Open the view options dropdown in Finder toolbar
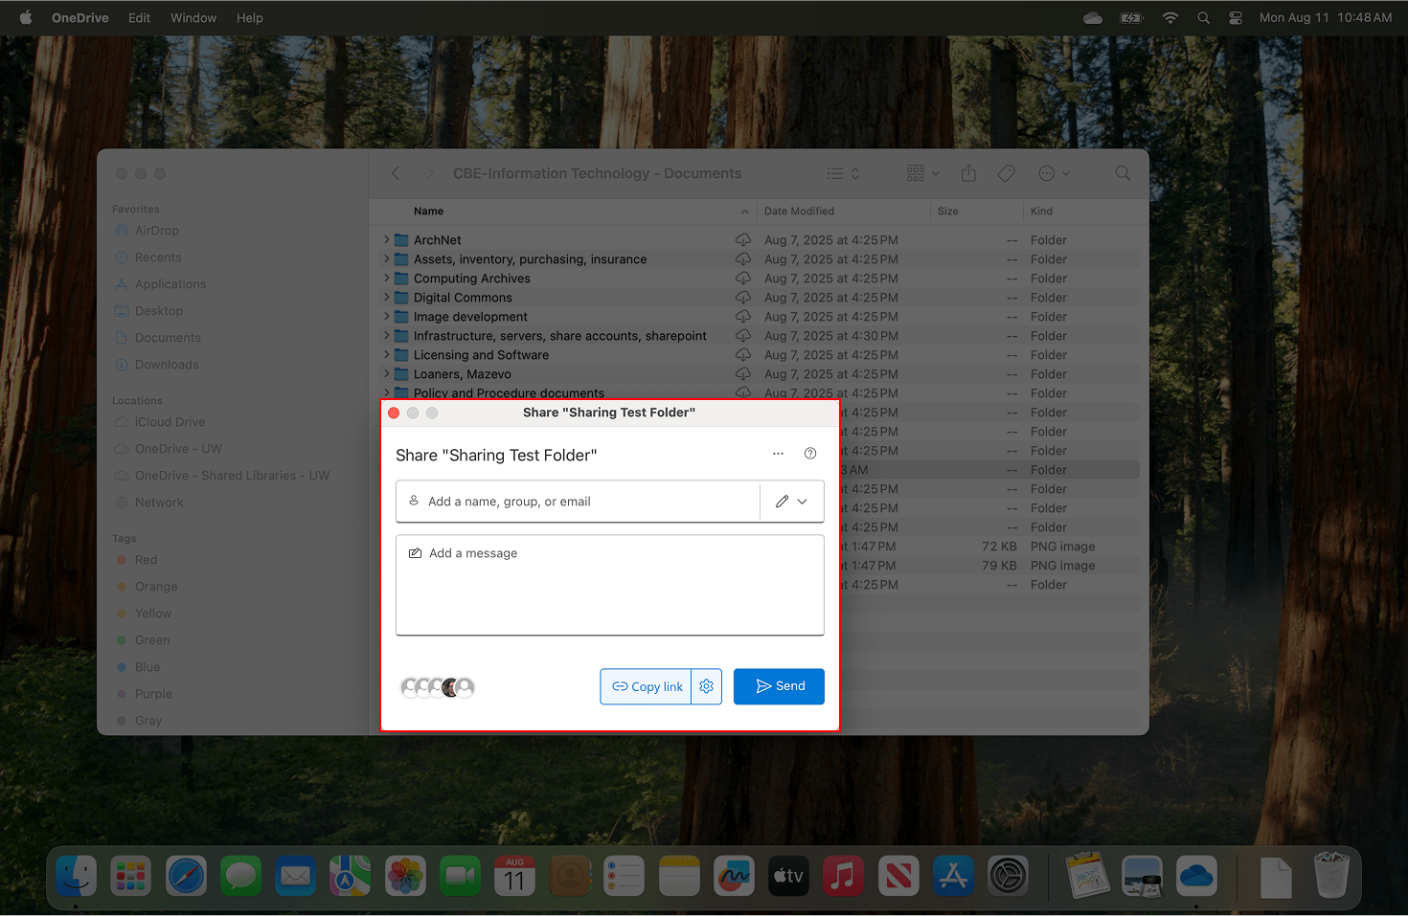 click(921, 173)
